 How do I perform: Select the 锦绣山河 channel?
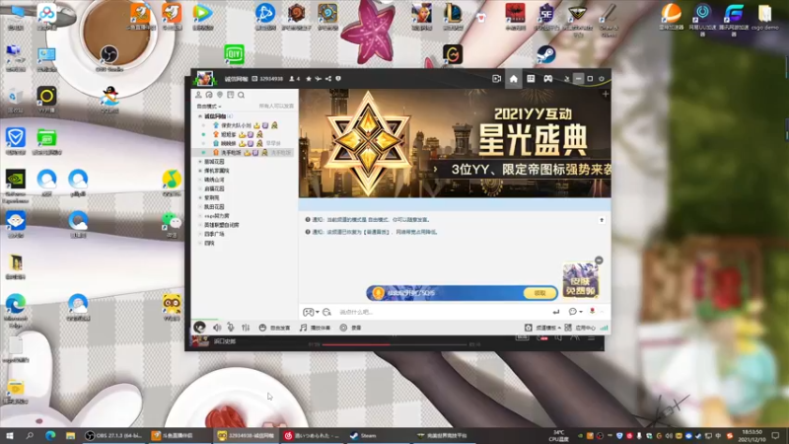(x=214, y=180)
